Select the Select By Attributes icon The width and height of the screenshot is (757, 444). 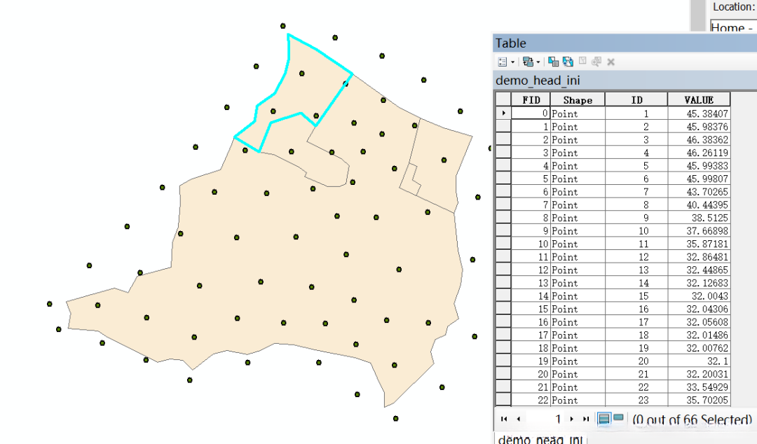click(552, 61)
